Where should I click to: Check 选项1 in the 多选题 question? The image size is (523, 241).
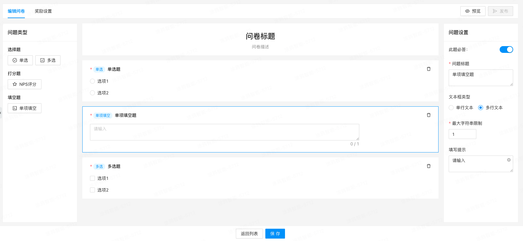pos(92,178)
